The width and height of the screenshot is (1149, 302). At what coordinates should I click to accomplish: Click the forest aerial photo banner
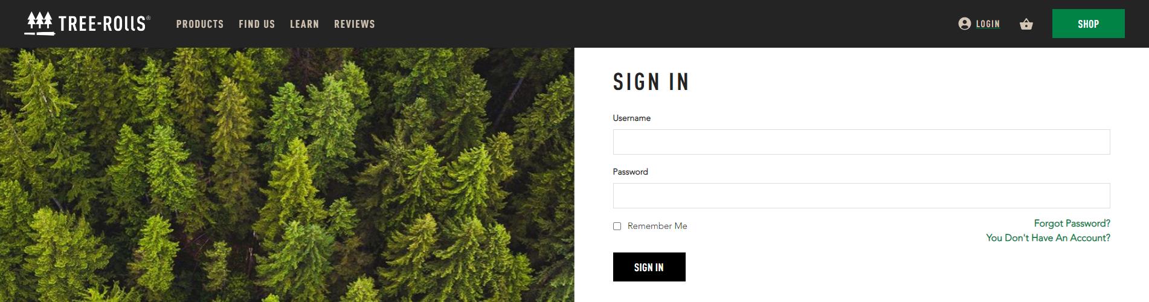(287, 175)
